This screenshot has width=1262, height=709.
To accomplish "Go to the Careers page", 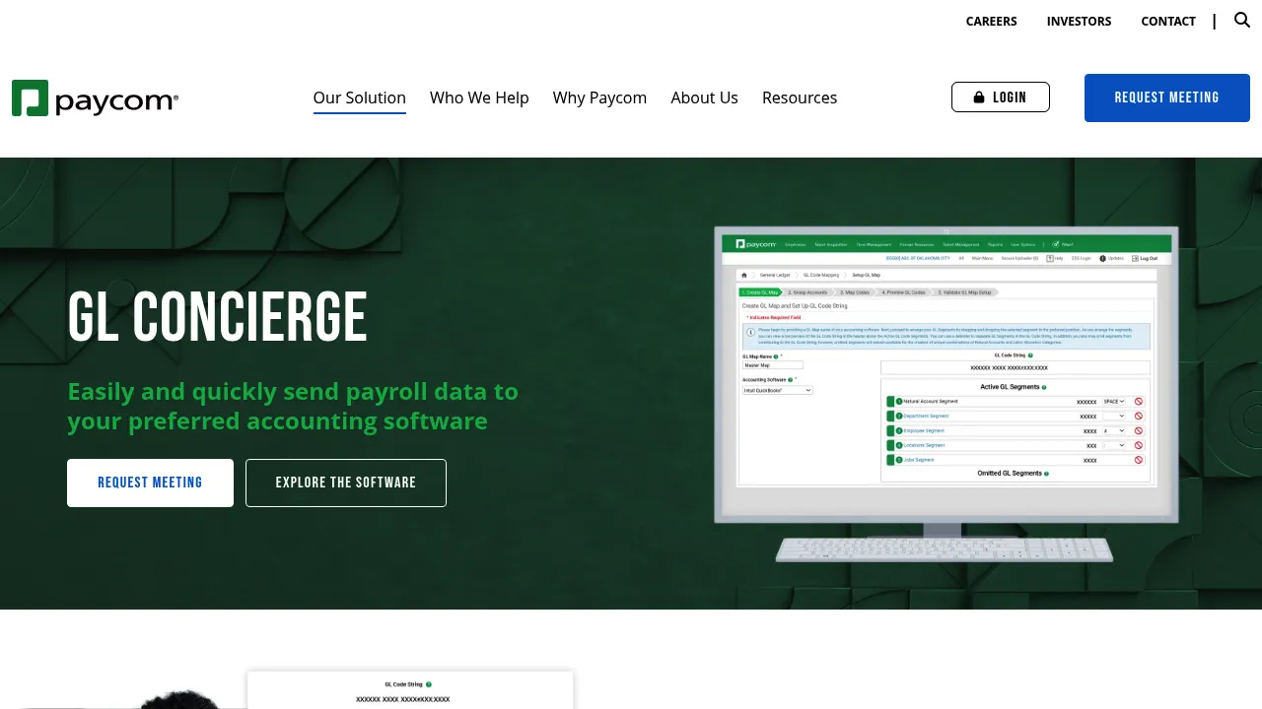I will [x=991, y=21].
